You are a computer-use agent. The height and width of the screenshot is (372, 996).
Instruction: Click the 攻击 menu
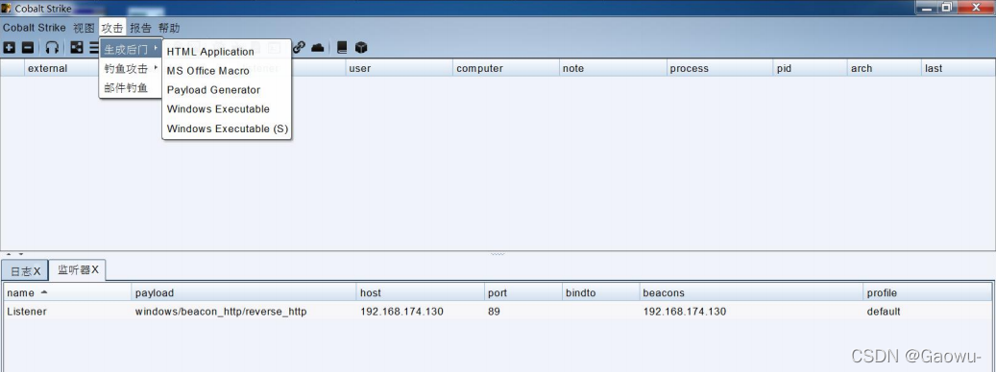point(112,28)
